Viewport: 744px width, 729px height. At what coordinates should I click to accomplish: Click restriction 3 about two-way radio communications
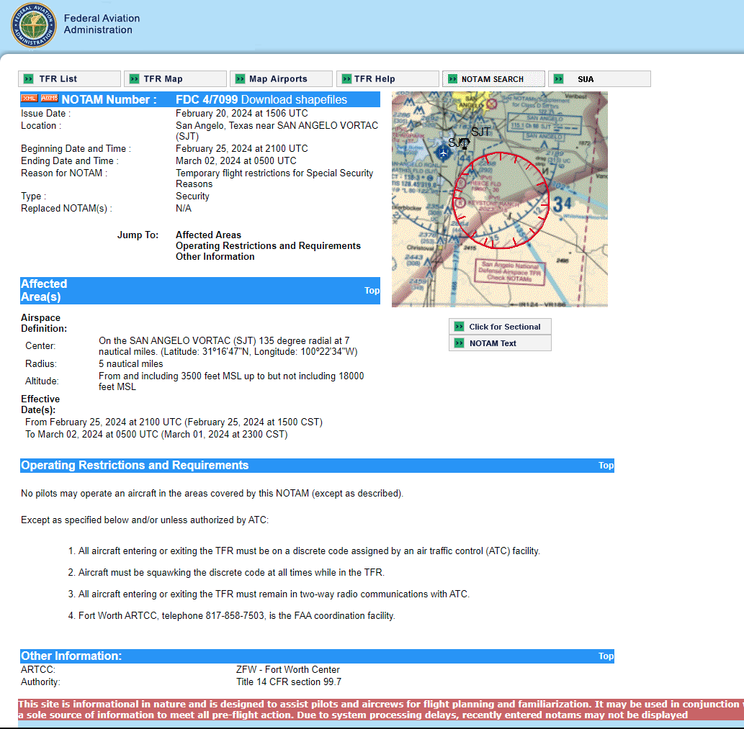[x=269, y=594]
